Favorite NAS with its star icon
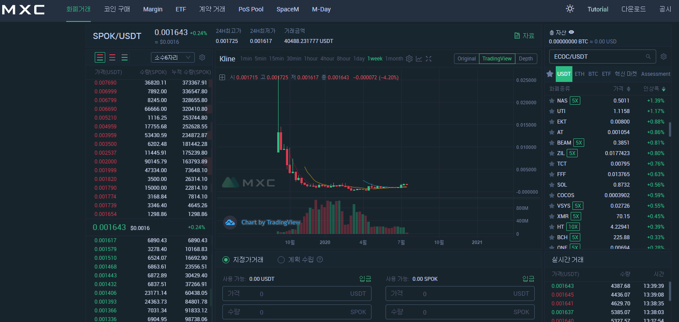The image size is (679, 322). coord(552,101)
